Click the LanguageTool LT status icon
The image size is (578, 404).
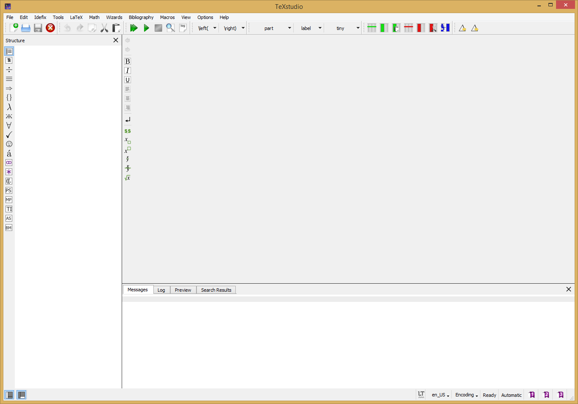(x=421, y=395)
